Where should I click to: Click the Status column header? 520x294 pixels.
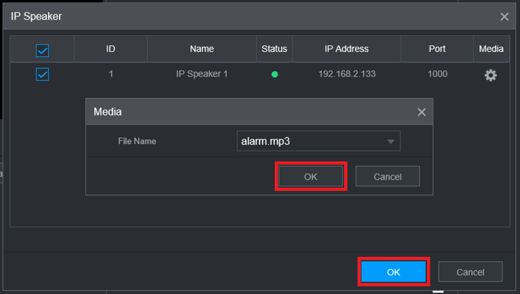click(x=274, y=49)
